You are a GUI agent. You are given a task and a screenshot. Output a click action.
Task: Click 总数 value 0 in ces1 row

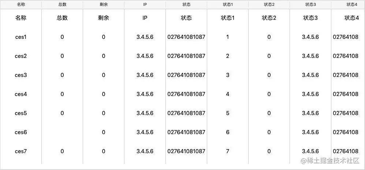tap(62, 37)
